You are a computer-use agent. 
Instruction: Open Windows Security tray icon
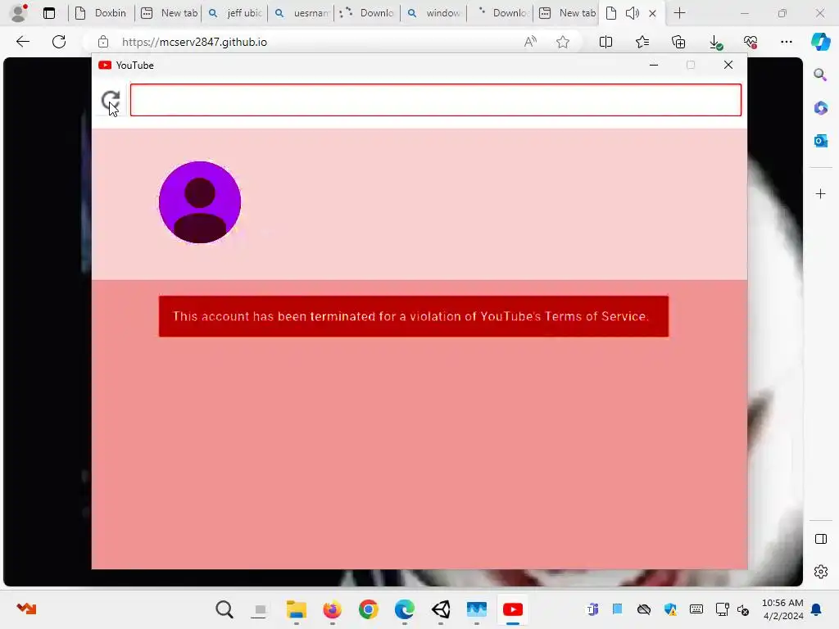(670, 609)
